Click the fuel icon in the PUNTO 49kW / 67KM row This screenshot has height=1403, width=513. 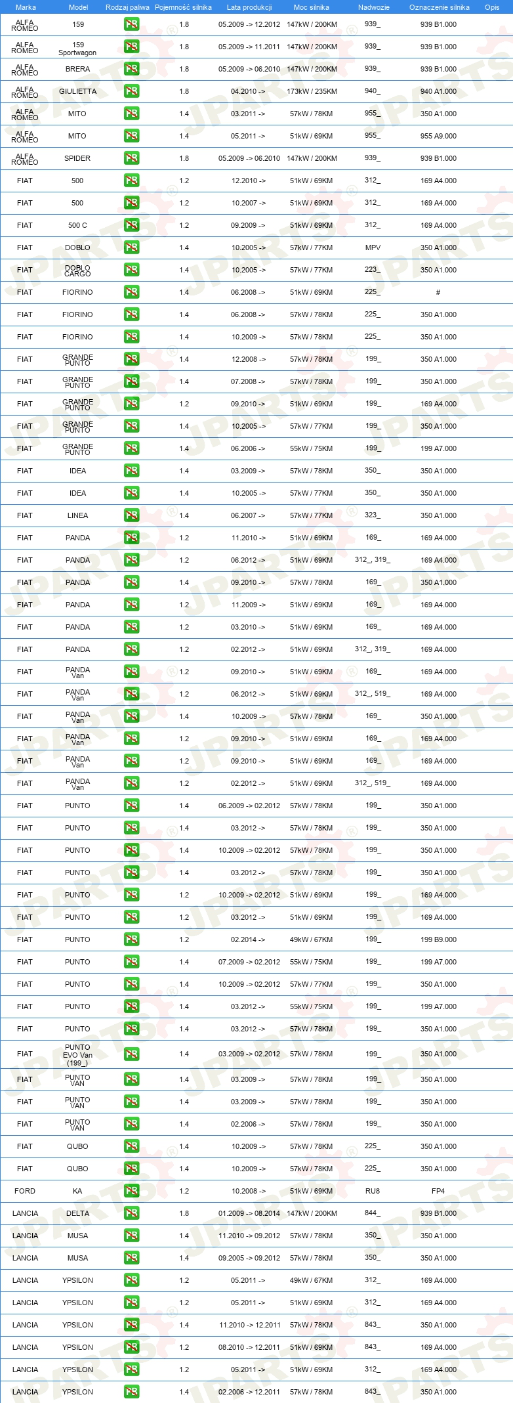[x=131, y=939]
